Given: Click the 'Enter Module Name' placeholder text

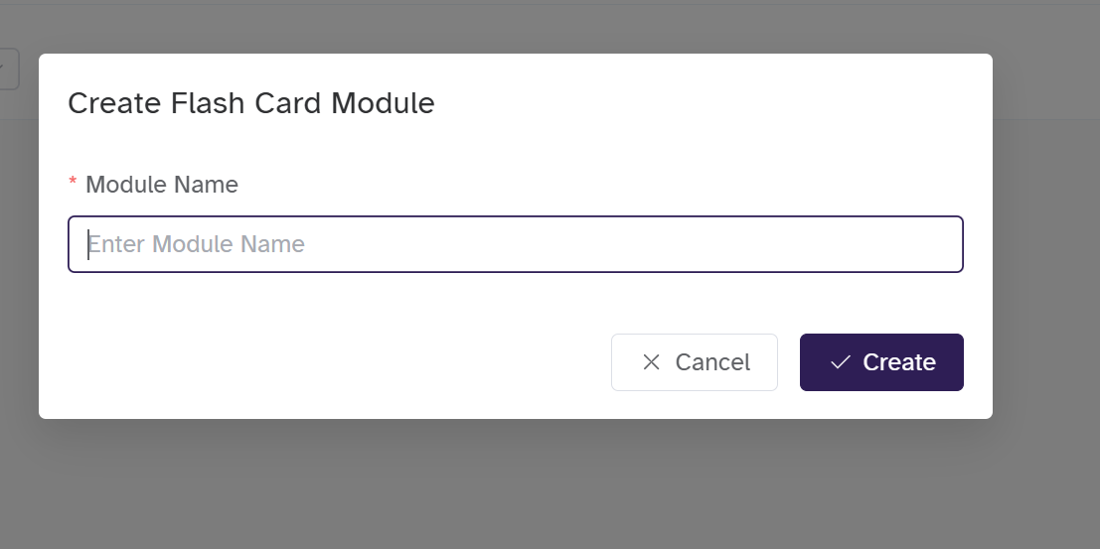Looking at the screenshot, I should click(197, 244).
